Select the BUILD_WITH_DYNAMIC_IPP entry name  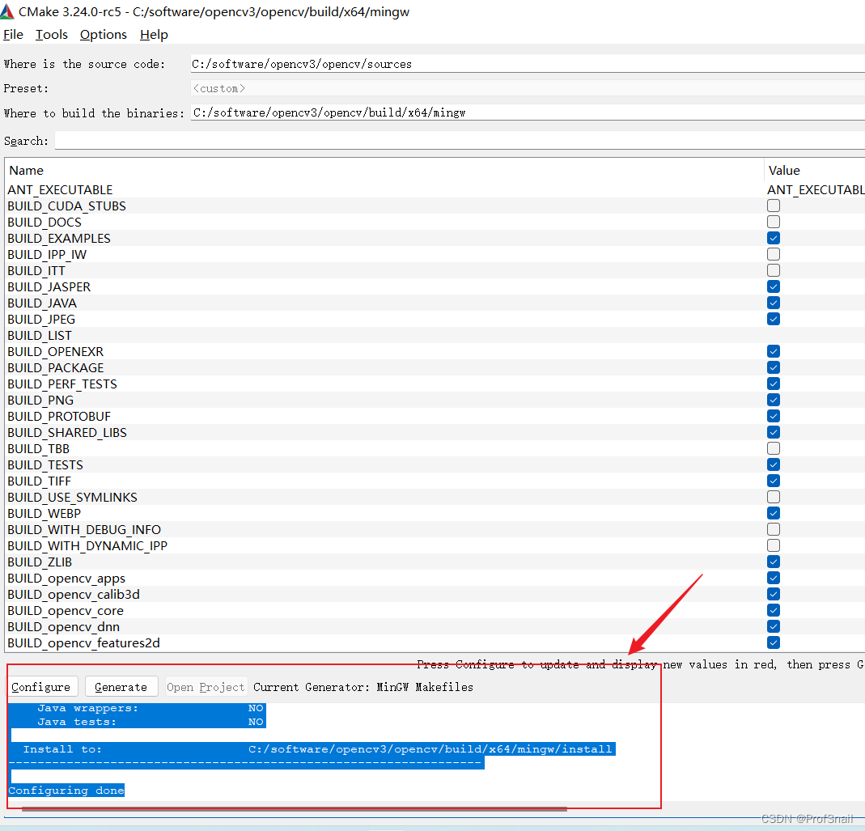click(87, 545)
